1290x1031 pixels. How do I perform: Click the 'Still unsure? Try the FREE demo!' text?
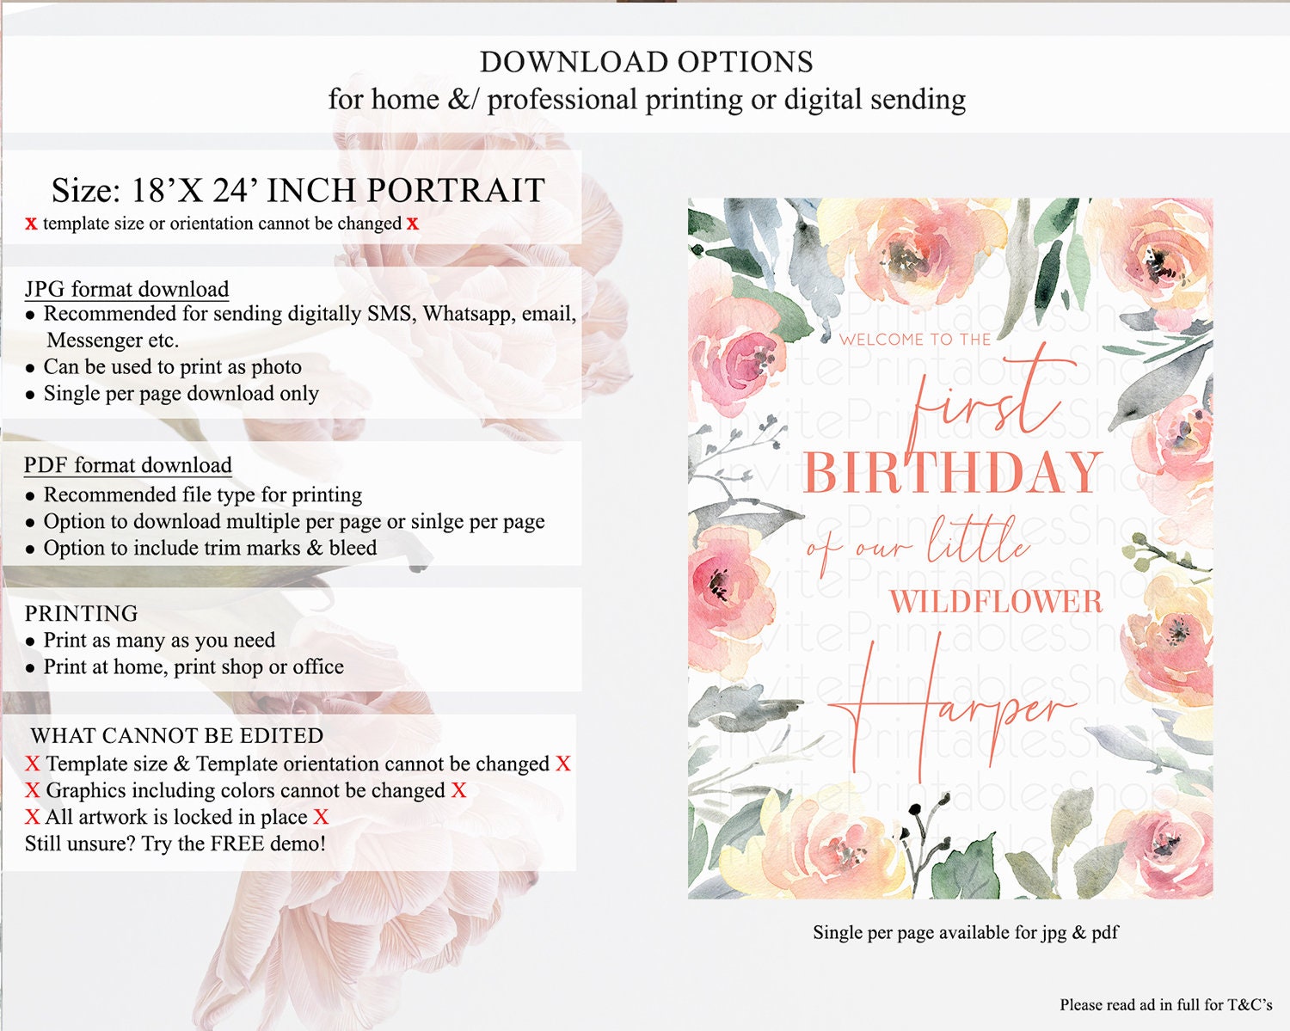click(175, 844)
